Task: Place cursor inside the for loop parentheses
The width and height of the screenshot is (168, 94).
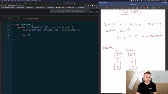Action: click(x=29, y=35)
